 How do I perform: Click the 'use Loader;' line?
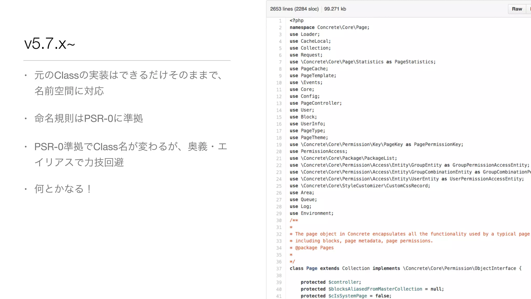point(305,34)
